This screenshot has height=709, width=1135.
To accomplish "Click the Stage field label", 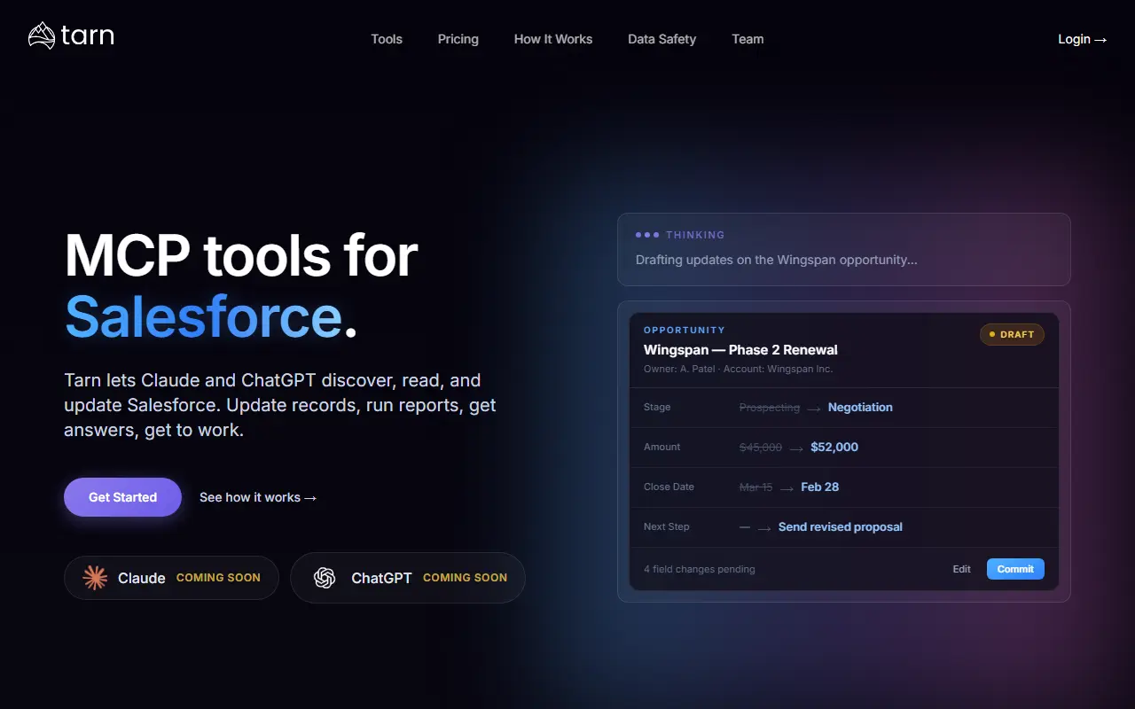I will coord(657,408).
